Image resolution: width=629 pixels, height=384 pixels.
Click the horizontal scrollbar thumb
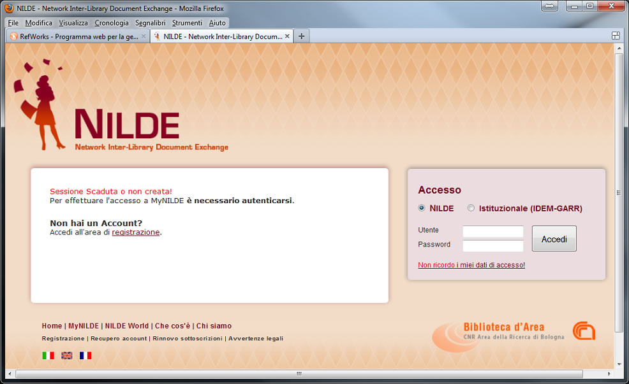pos(299,374)
